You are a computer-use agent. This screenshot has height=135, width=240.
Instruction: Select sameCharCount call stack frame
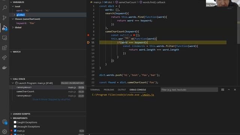click(48, 91)
